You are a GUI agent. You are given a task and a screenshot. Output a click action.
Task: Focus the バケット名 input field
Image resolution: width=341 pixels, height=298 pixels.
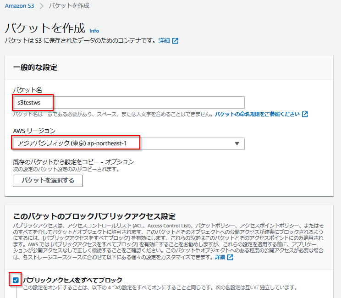click(129, 102)
